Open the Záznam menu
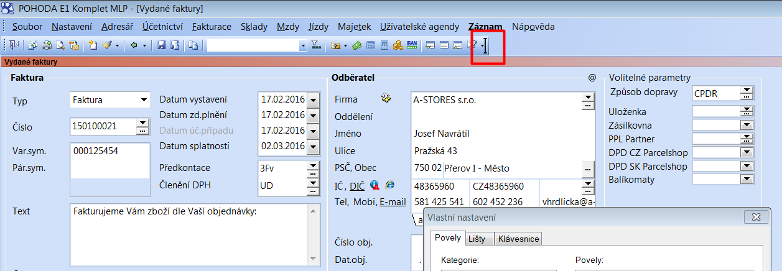Image resolution: width=782 pixels, height=271 pixels. [x=486, y=27]
